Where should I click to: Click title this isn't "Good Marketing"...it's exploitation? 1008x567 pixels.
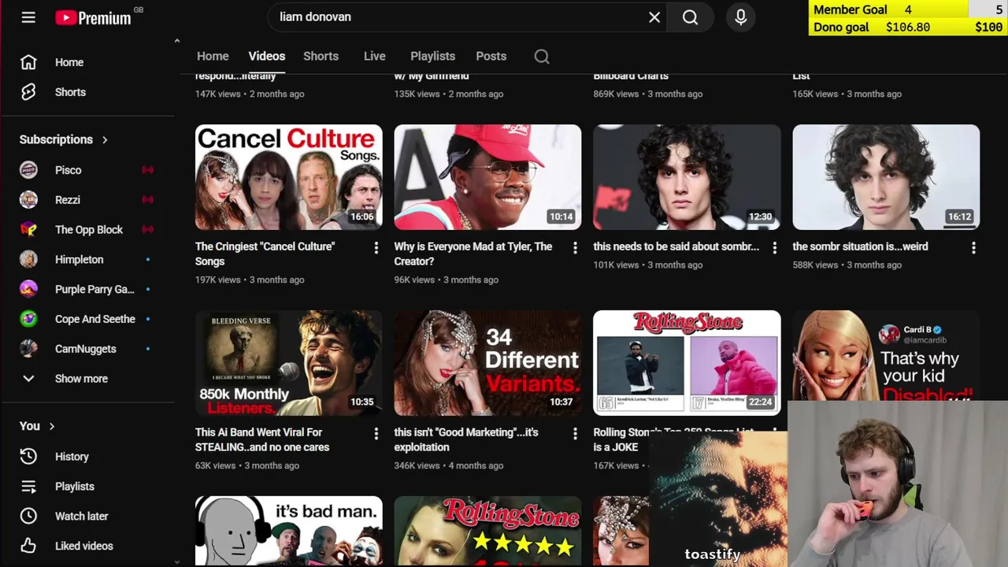(x=466, y=439)
